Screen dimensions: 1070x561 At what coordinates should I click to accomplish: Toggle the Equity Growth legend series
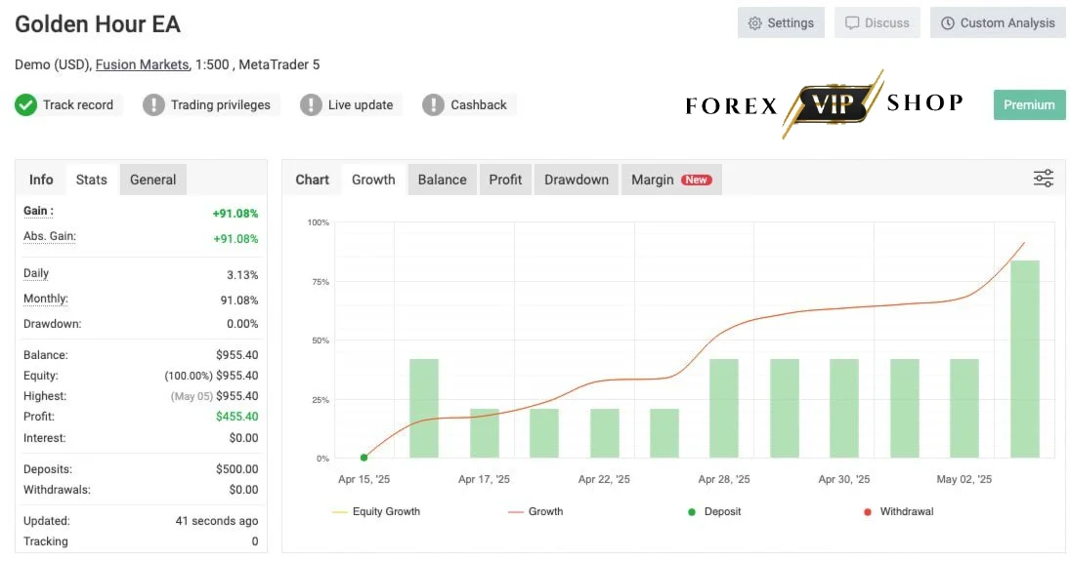click(x=376, y=511)
